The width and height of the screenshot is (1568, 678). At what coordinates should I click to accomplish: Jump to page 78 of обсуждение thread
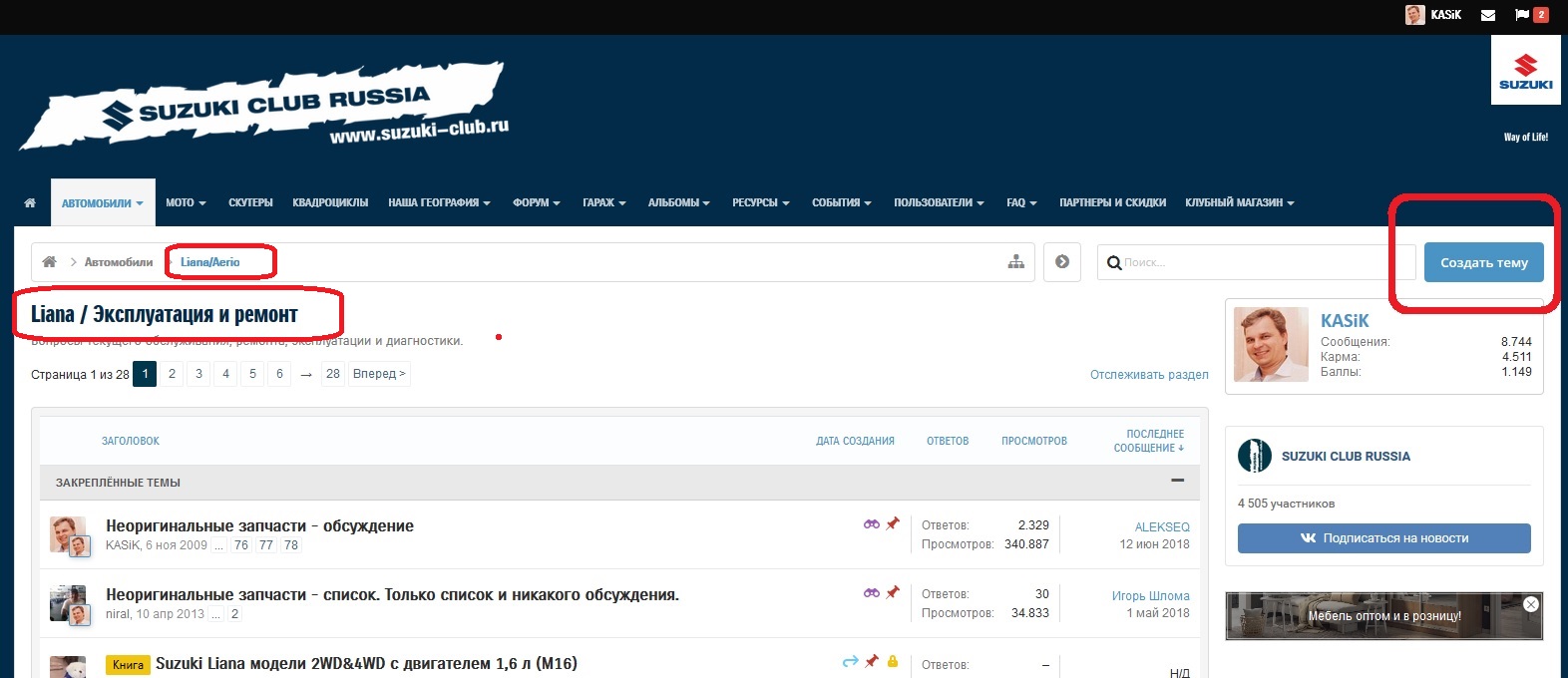291,545
